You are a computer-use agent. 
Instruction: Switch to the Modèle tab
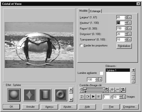83,11
